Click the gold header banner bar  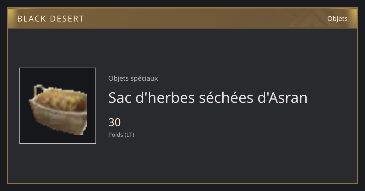182,18
